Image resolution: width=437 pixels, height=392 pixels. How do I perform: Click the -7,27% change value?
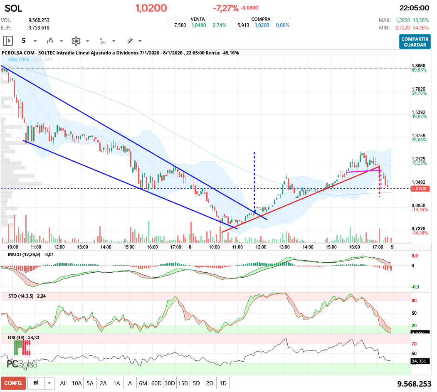tap(226, 8)
